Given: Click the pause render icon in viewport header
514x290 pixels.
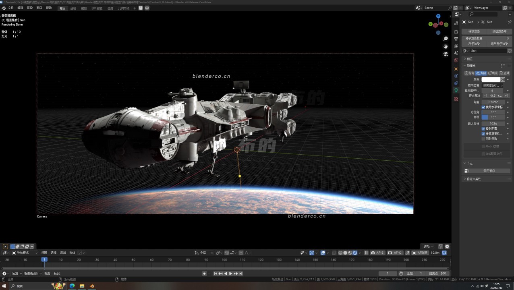Looking at the screenshot, I should coord(366,253).
